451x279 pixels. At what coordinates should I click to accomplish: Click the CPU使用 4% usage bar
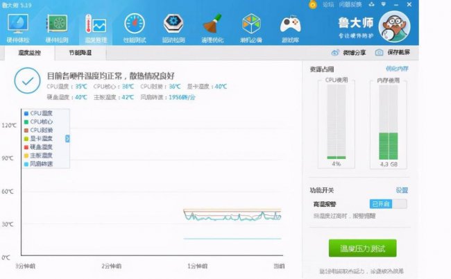coord(337,122)
